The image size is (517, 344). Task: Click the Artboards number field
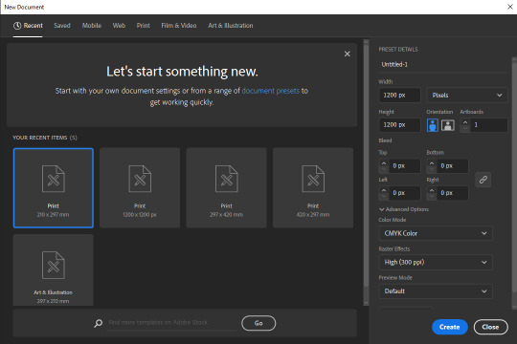pyautogui.click(x=489, y=125)
